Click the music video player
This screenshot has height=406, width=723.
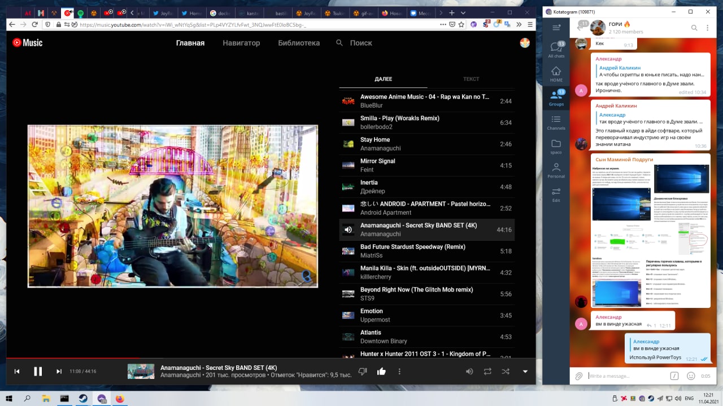(173, 206)
